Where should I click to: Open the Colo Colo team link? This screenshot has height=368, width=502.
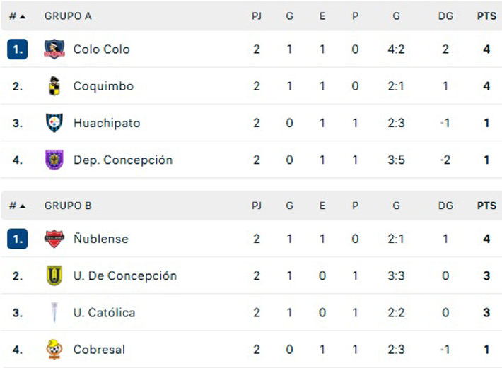click(101, 49)
